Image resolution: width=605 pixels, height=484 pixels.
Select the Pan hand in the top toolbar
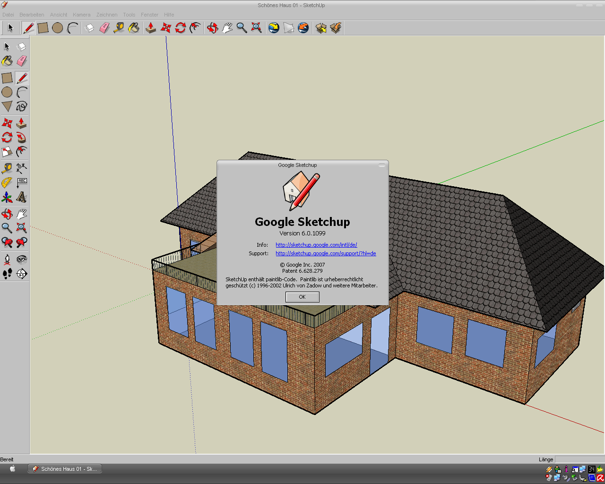click(227, 28)
